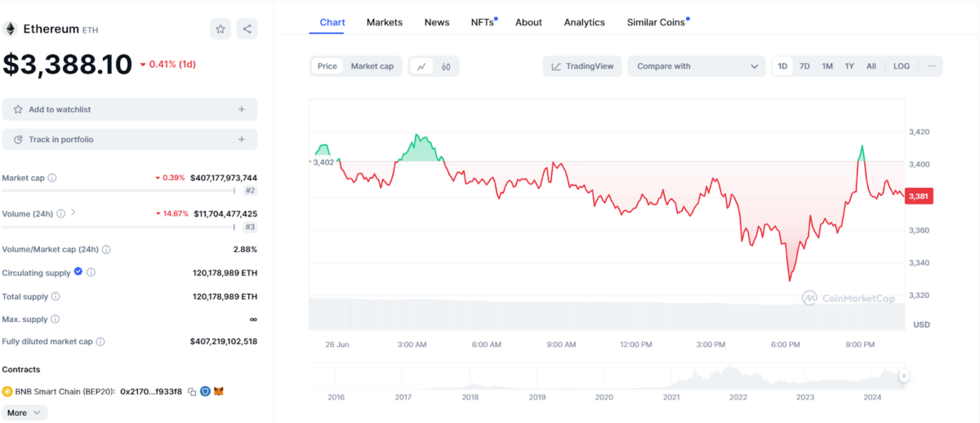Screen dimensions: 980x423
Task: Open the Chart tab
Action: click(x=332, y=22)
